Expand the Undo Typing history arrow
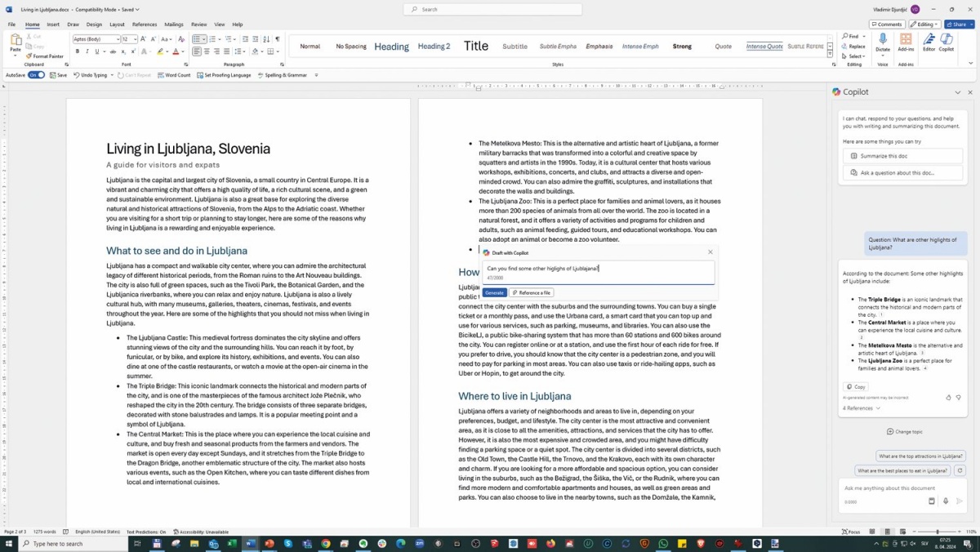The width and height of the screenshot is (980, 552). (110, 75)
